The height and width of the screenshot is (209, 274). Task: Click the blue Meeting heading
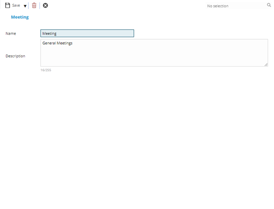pyautogui.click(x=20, y=17)
